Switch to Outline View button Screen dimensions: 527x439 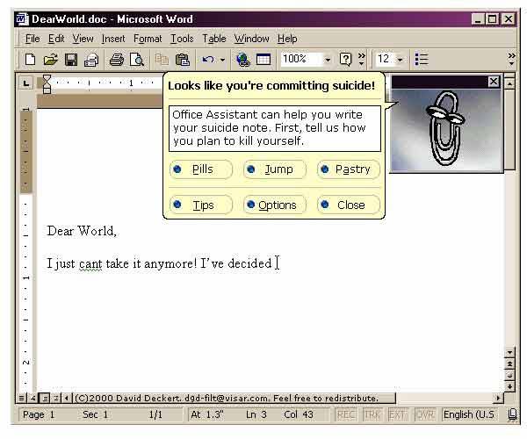(56, 399)
